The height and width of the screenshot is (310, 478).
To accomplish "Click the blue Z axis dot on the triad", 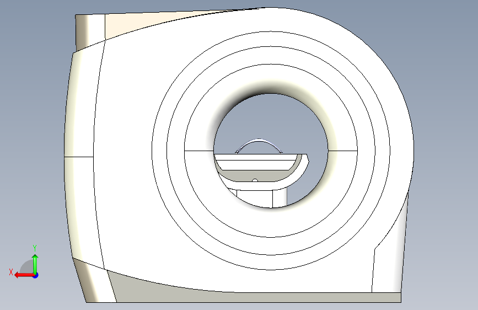I will pos(36,275).
